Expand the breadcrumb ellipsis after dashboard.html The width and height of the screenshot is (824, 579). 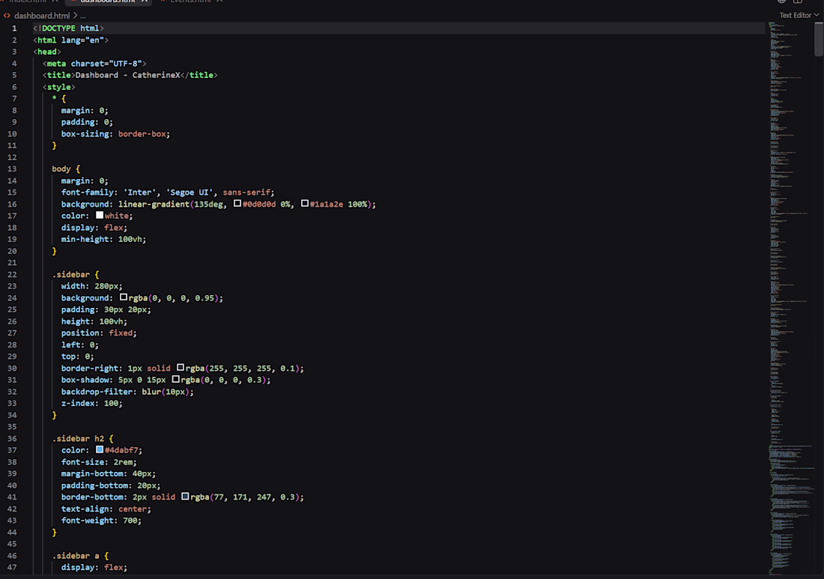(x=83, y=16)
